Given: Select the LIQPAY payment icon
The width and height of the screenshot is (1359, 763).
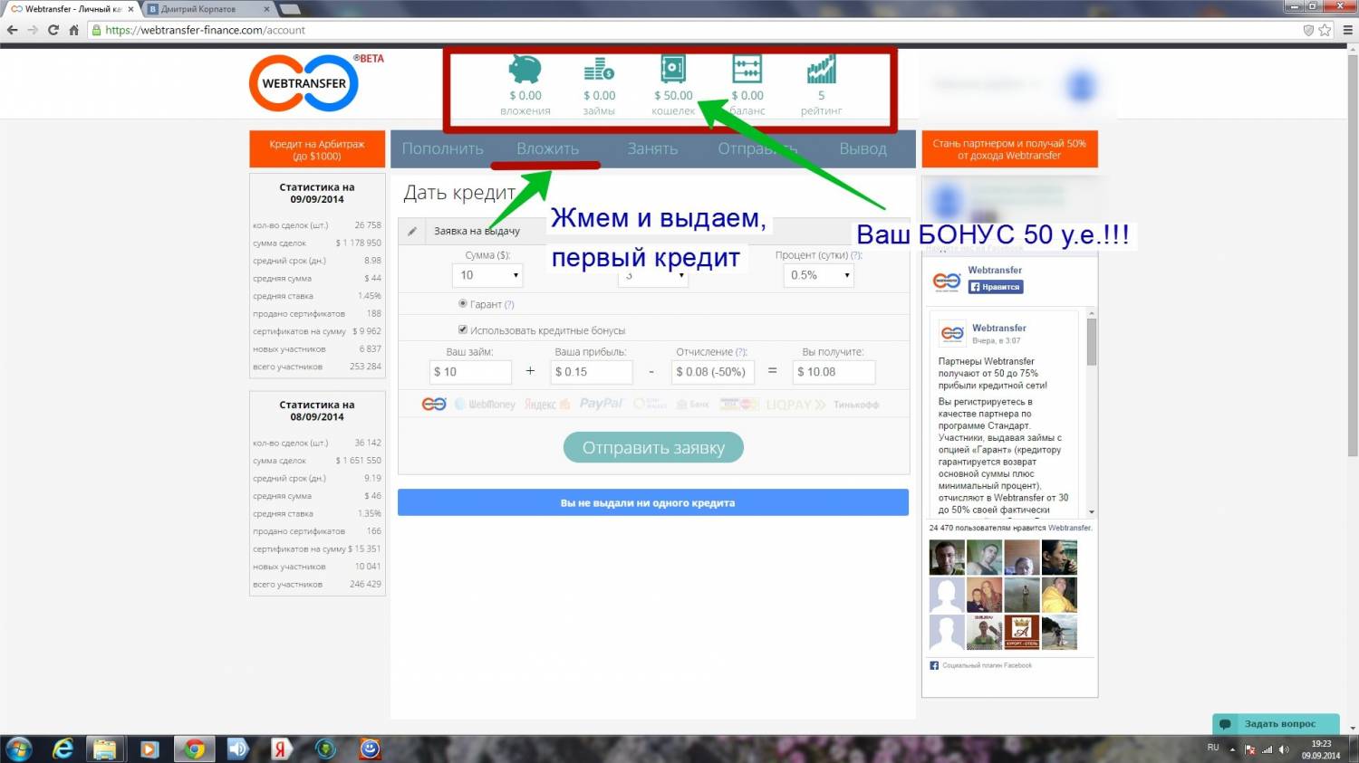Looking at the screenshot, I should point(796,405).
